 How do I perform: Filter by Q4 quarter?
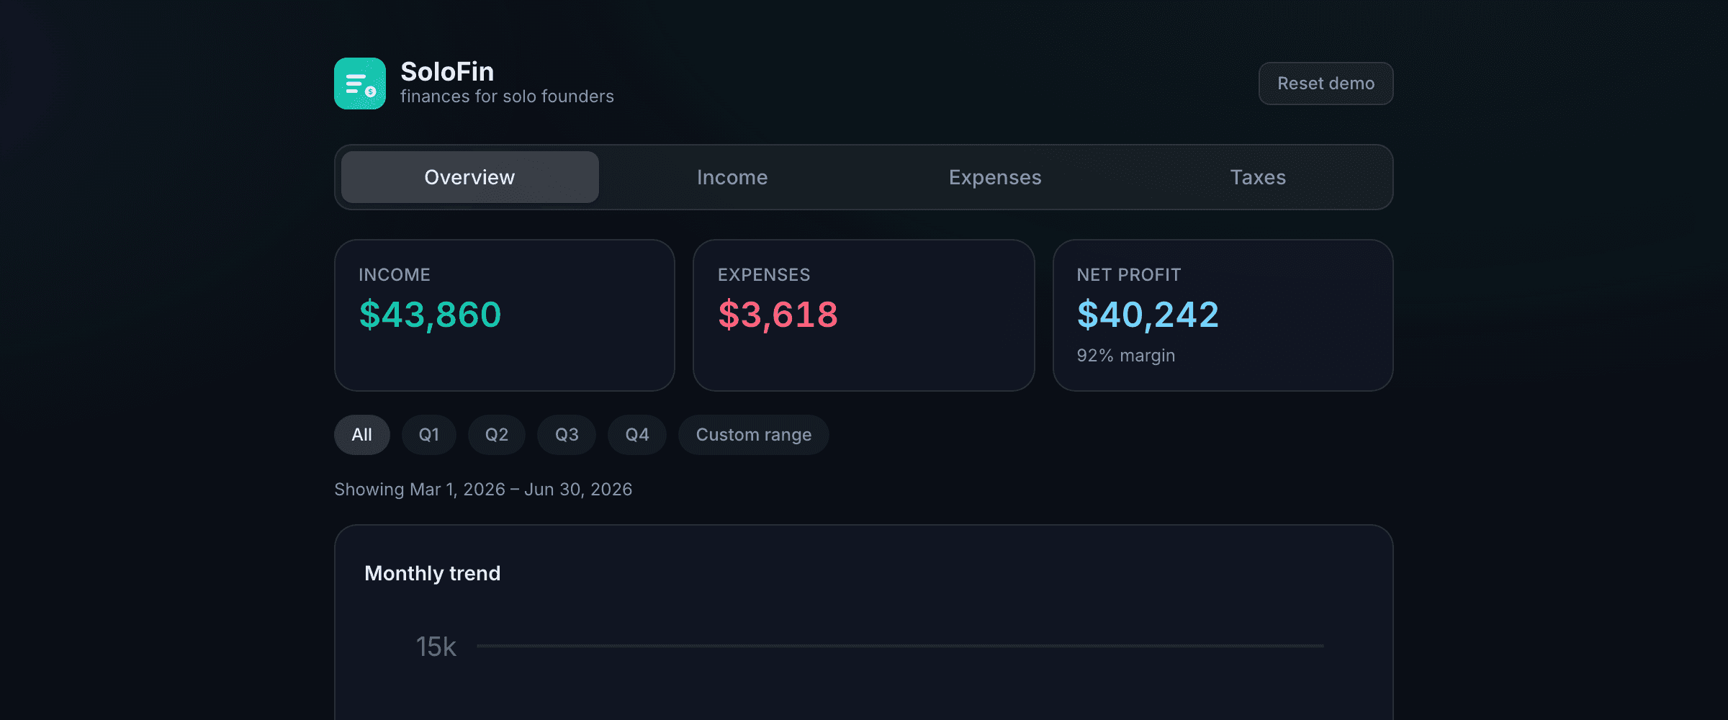637,435
